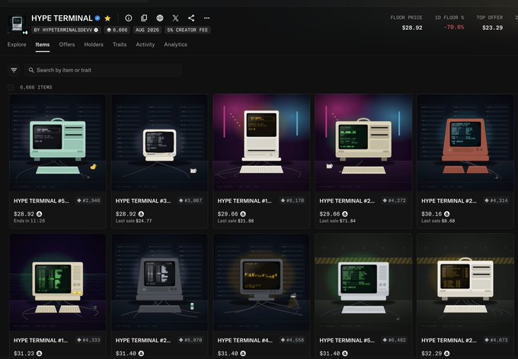The height and width of the screenshot is (359, 518).
Task: Click the currency icon beside $32.29 price
Action: point(447,354)
